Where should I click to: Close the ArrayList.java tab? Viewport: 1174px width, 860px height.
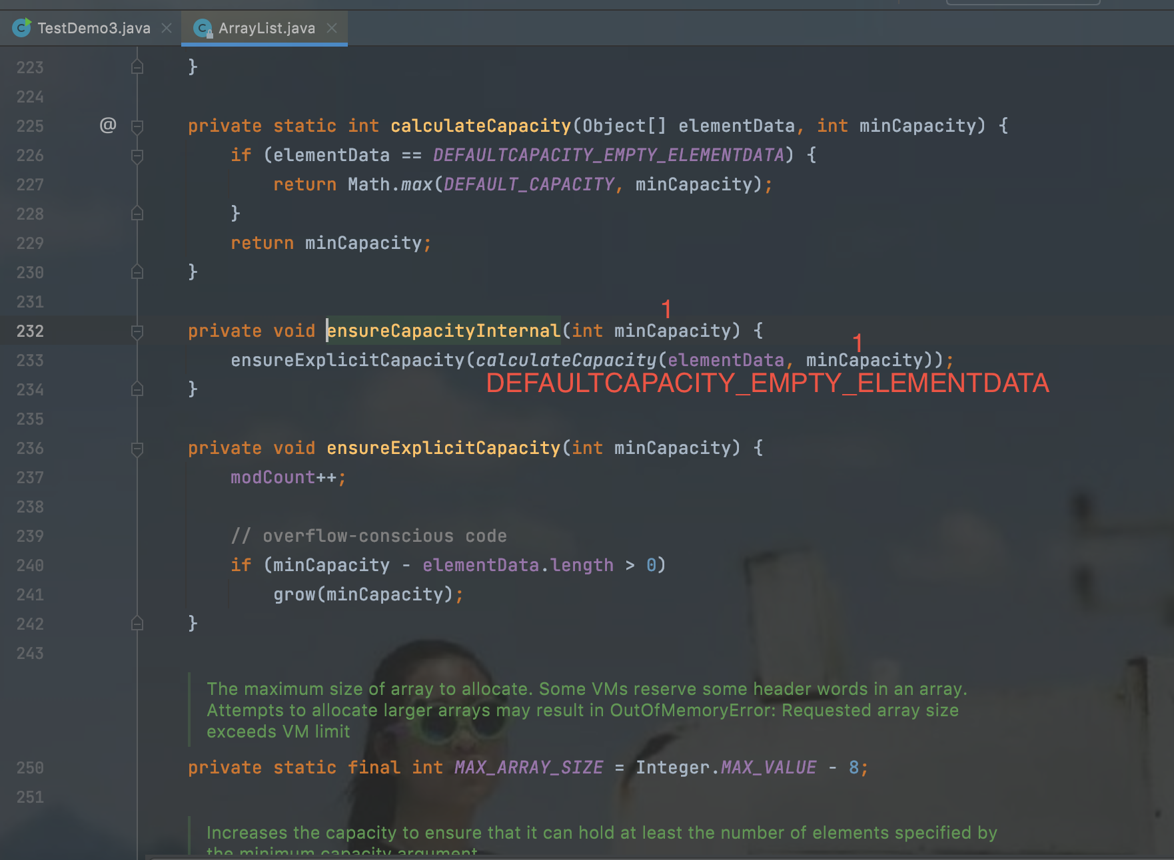coord(332,28)
